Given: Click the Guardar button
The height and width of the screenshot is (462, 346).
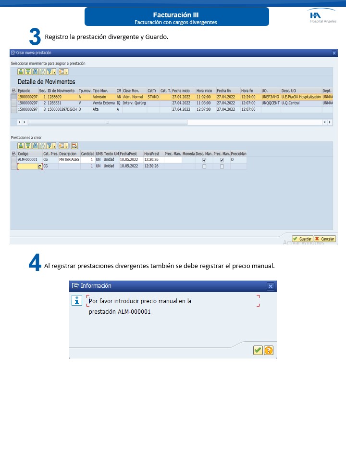Looking at the screenshot, I should [302, 239].
